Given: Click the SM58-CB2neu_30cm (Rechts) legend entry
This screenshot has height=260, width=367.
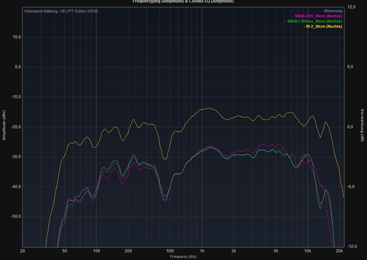Looking at the screenshot, I should coord(313,21).
